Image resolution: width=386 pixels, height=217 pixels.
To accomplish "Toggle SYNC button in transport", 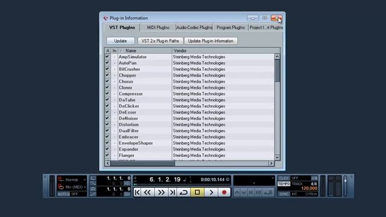I will pos(284,194).
